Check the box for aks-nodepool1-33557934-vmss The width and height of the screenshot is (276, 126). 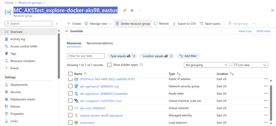point(70,101)
